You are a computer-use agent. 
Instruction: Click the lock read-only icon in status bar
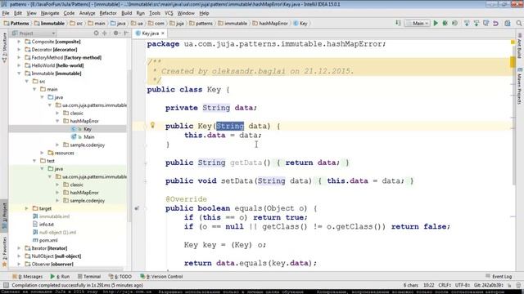tap(509, 285)
